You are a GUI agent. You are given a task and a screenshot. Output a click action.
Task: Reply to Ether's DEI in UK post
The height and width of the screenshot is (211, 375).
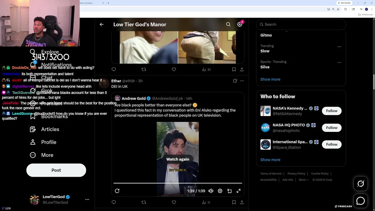(114, 202)
